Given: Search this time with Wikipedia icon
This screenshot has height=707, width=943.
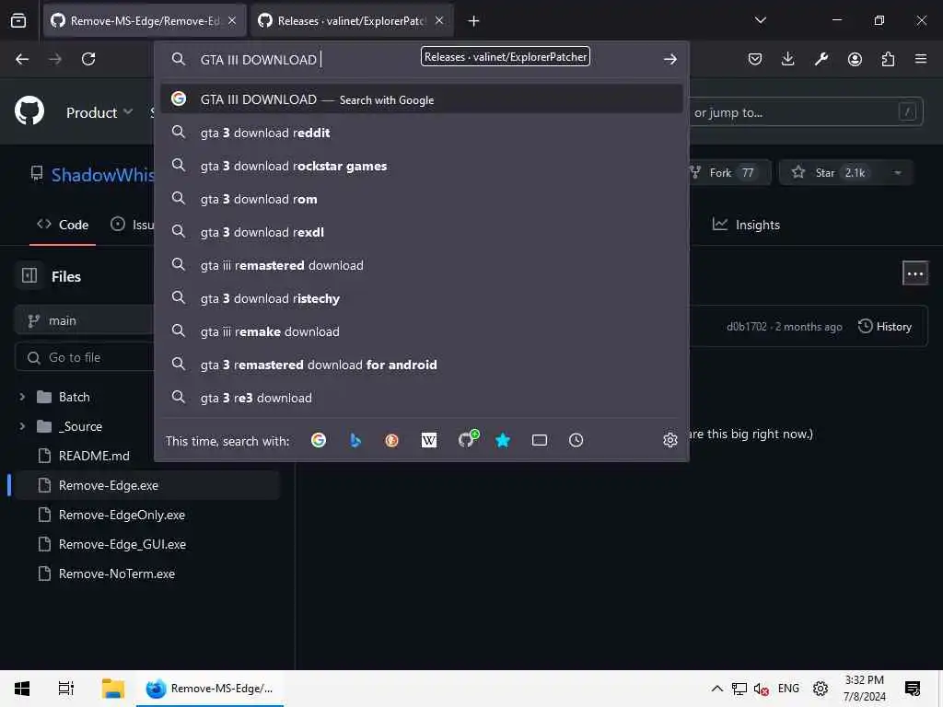Looking at the screenshot, I should 429,440.
